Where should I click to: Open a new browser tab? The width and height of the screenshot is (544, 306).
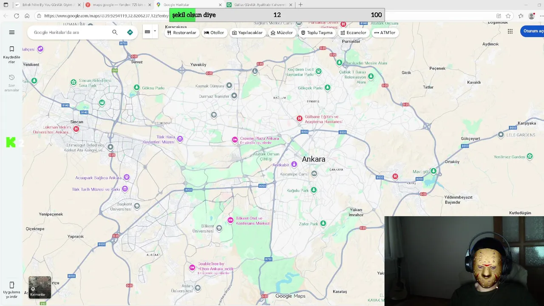pos(300,5)
